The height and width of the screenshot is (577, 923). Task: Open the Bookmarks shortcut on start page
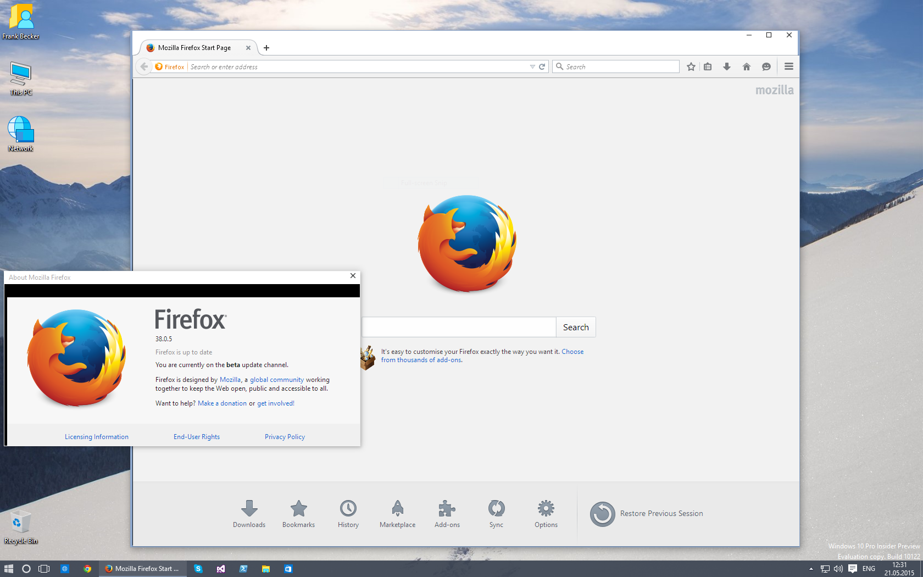[x=298, y=514]
